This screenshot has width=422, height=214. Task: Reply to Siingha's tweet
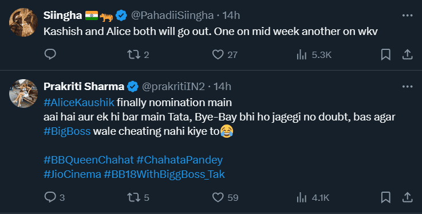[50, 55]
